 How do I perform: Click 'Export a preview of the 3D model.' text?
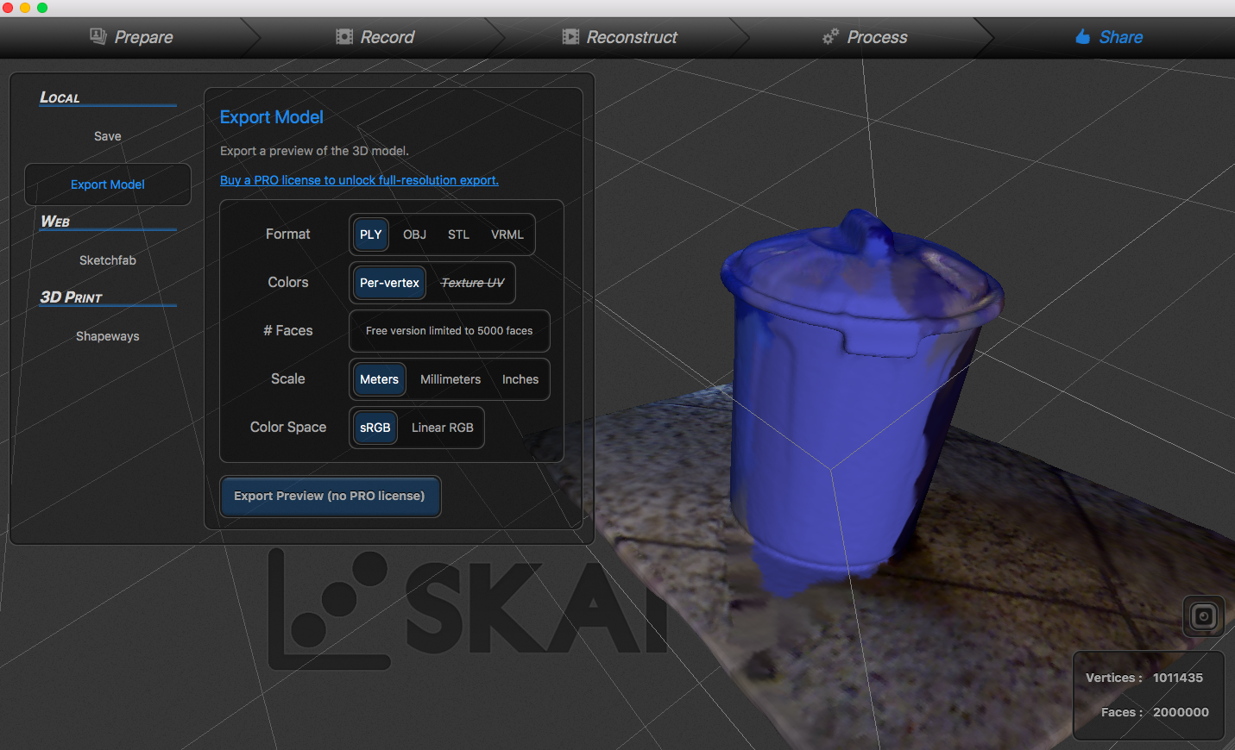314,151
